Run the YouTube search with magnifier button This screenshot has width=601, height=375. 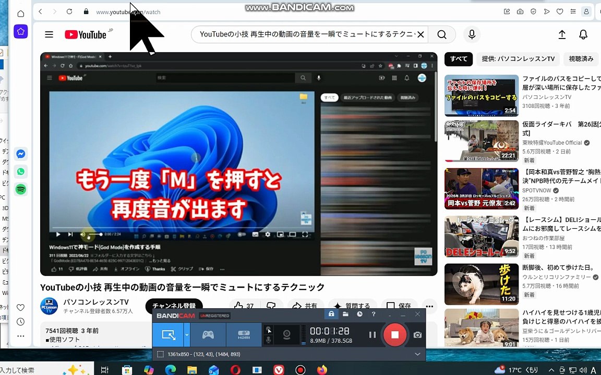coord(441,34)
